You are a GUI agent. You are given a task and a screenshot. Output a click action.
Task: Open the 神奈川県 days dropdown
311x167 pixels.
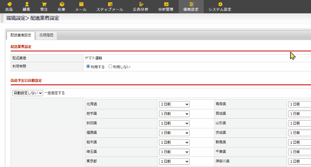pyautogui.click(x=299, y=162)
